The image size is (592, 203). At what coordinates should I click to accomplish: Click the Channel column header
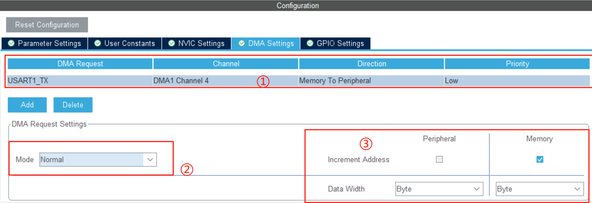click(226, 64)
